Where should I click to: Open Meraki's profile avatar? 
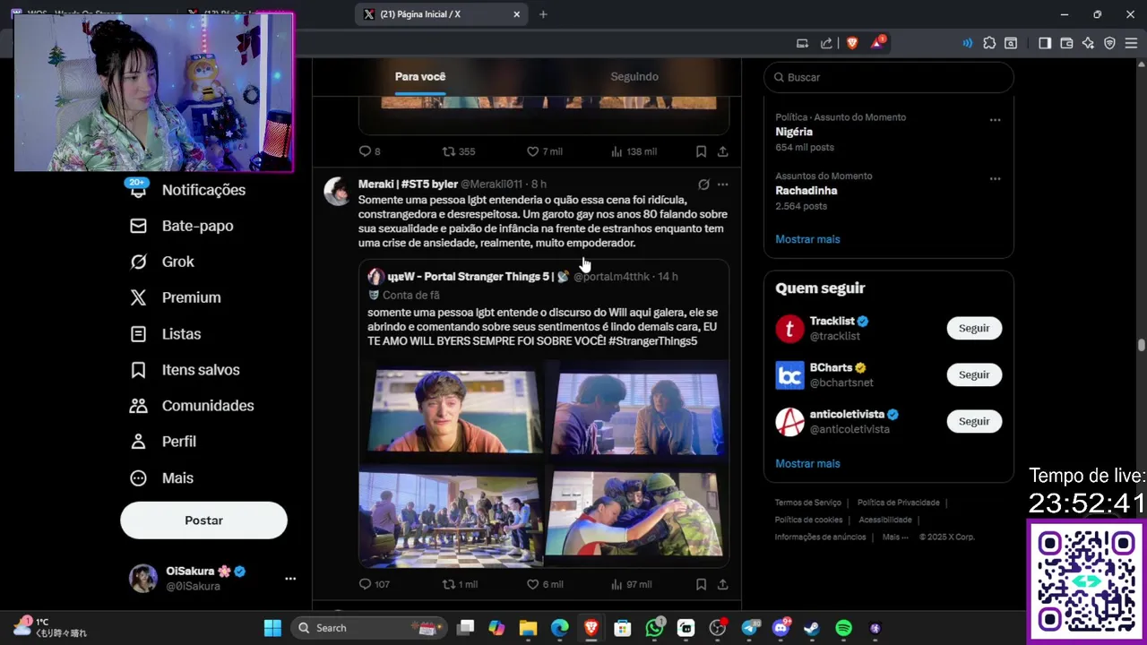point(338,191)
